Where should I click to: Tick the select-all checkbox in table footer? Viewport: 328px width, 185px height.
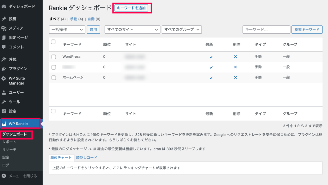tap(53, 111)
